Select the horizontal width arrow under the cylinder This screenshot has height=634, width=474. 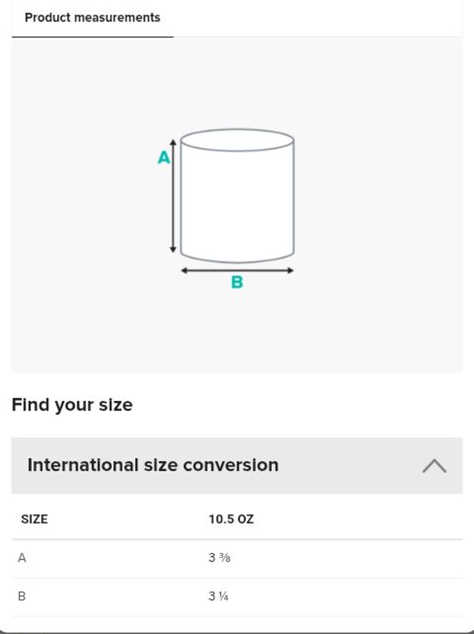[237, 270]
